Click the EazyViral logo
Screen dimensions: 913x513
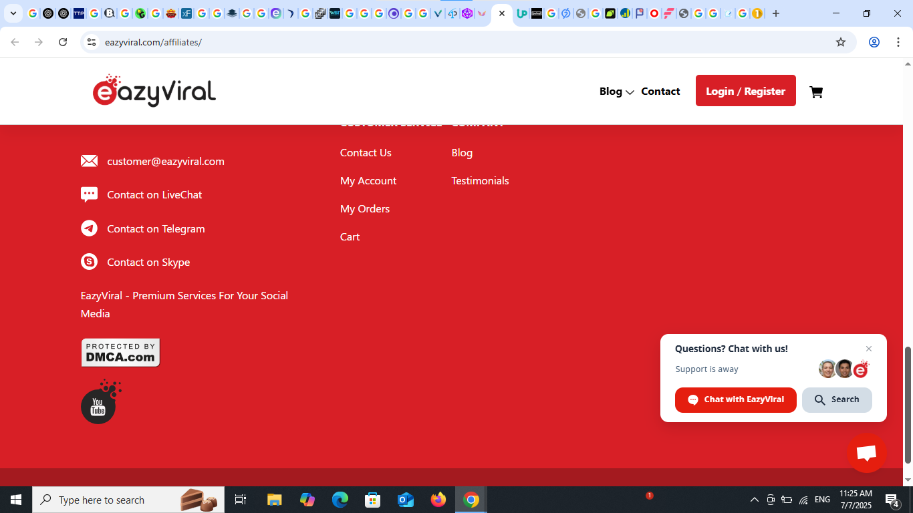[x=154, y=91]
